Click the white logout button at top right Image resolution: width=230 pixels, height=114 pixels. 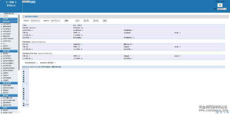[x=220, y=5]
